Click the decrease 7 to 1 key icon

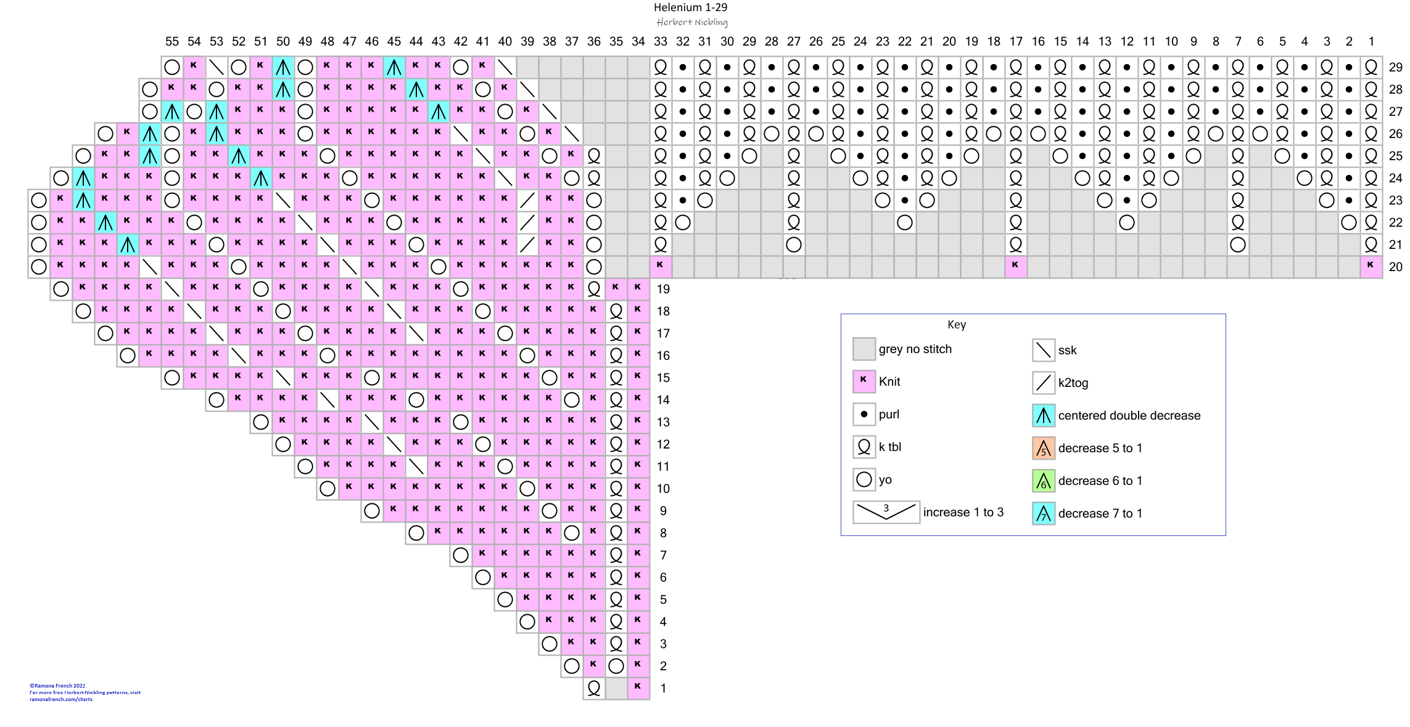coord(1043,513)
